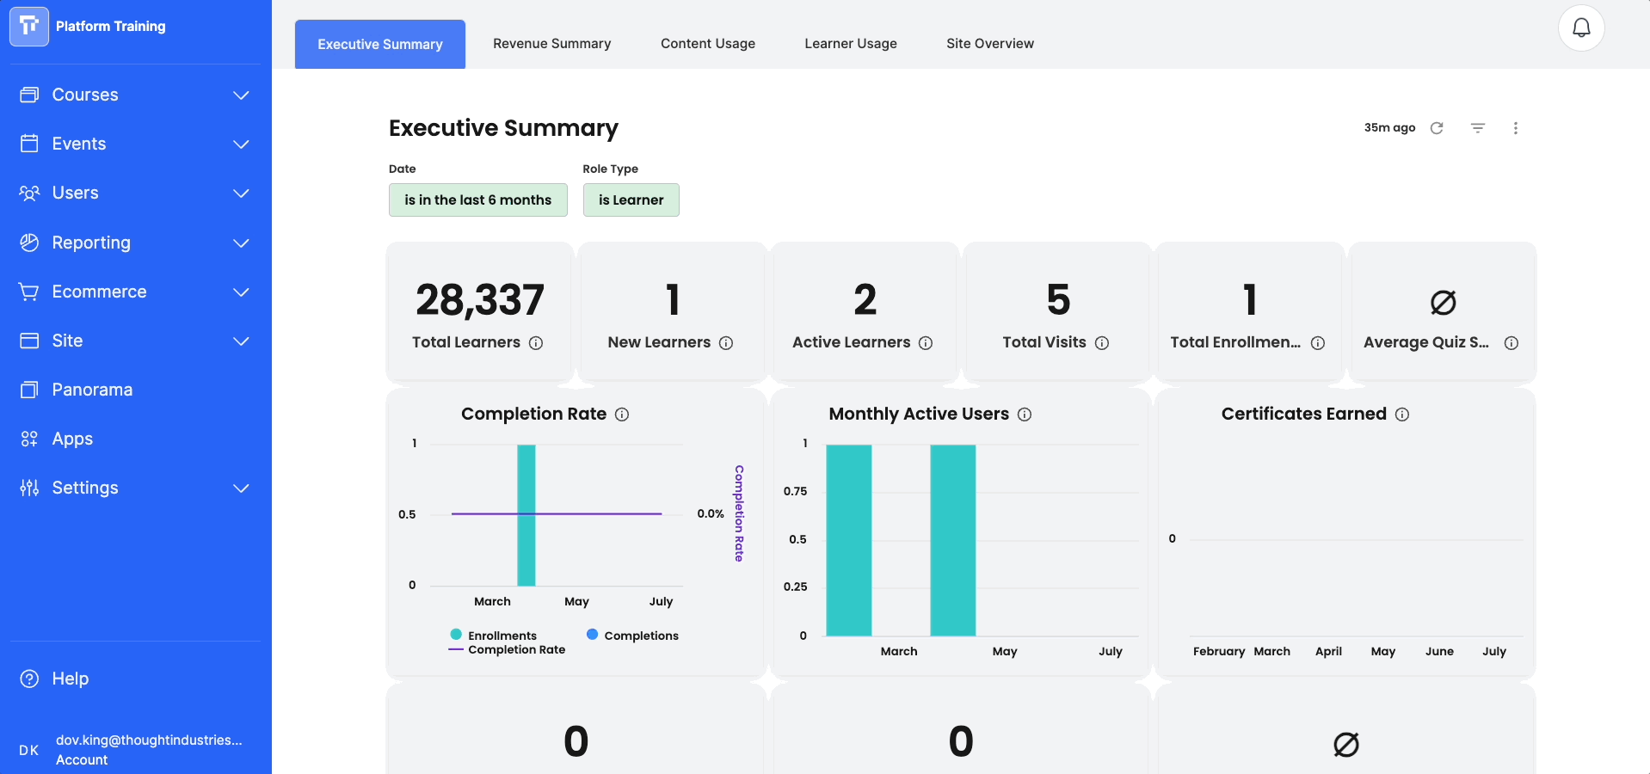Open the dashboard filter icon
1650x774 pixels.
coord(1478,128)
